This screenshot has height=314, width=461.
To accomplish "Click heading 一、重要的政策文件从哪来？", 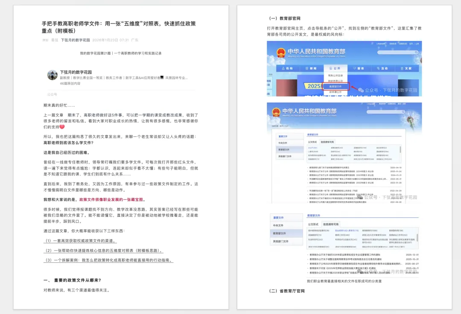I will [72, 280].
